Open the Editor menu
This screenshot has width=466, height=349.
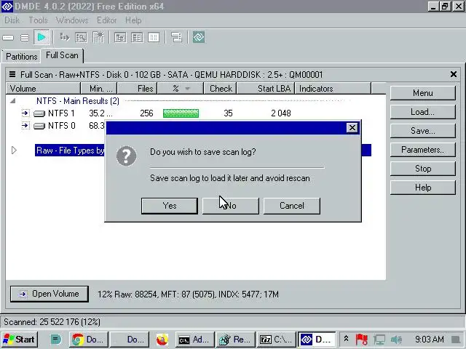(x=107, y=20)
